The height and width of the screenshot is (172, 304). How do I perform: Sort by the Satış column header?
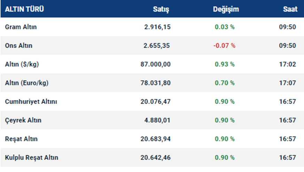point(161,9)
